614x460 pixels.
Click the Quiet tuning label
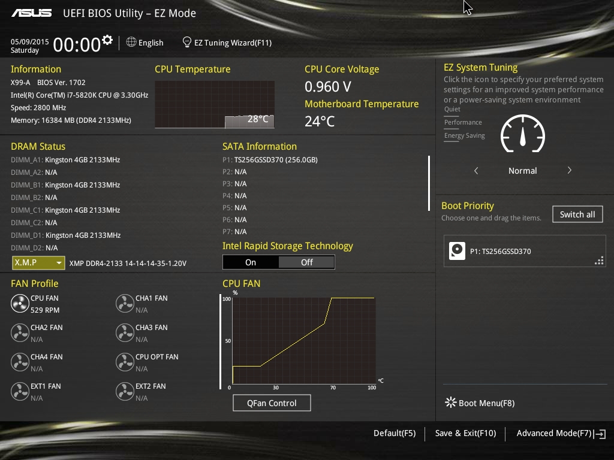[452, 109]
